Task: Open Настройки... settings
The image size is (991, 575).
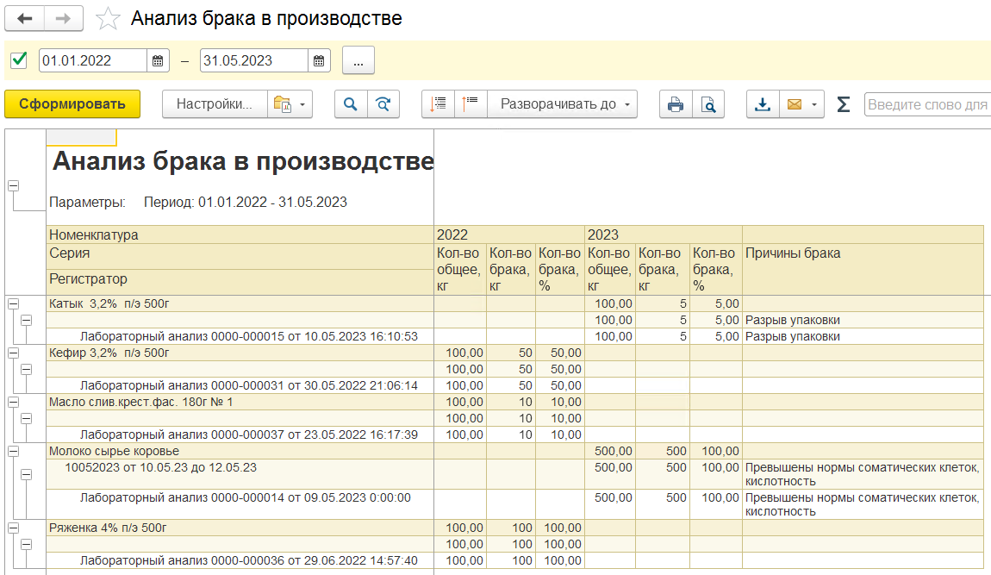Action: tap(215, 103)
